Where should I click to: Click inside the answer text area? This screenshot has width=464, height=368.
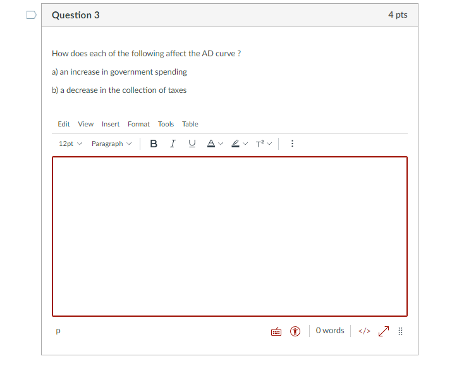tap(230, 236)
